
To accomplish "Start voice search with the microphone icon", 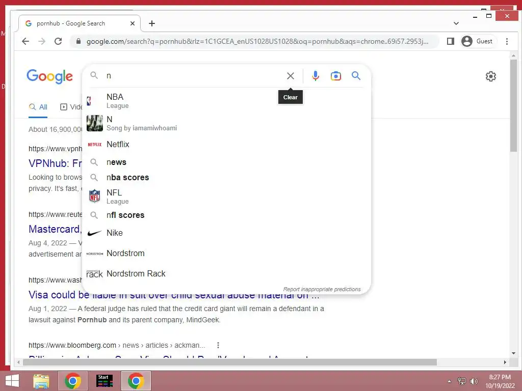I will click(x=315, y=76).
